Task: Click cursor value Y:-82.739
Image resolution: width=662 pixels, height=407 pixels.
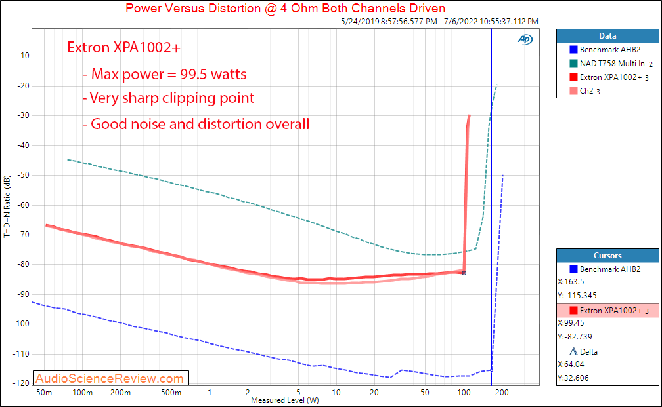Action: (575, 337)
